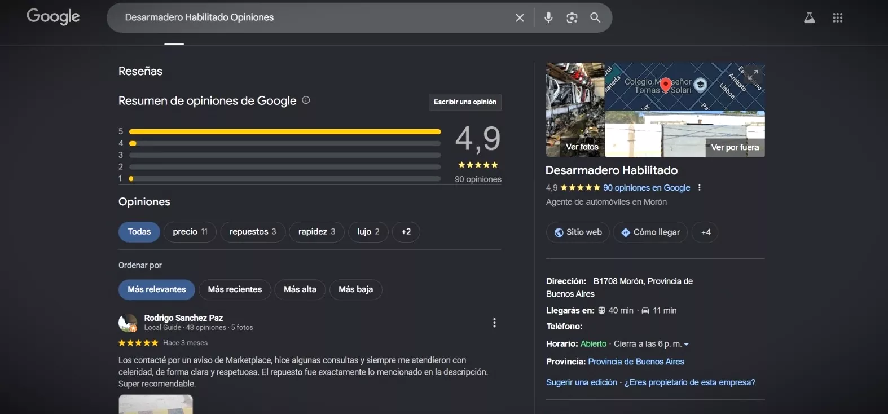Click Escribir una opinión button
Viewport: 888px width, 414px height.
tap(465, 102)
